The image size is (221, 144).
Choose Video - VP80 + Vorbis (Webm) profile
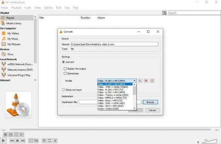point(115,87)
